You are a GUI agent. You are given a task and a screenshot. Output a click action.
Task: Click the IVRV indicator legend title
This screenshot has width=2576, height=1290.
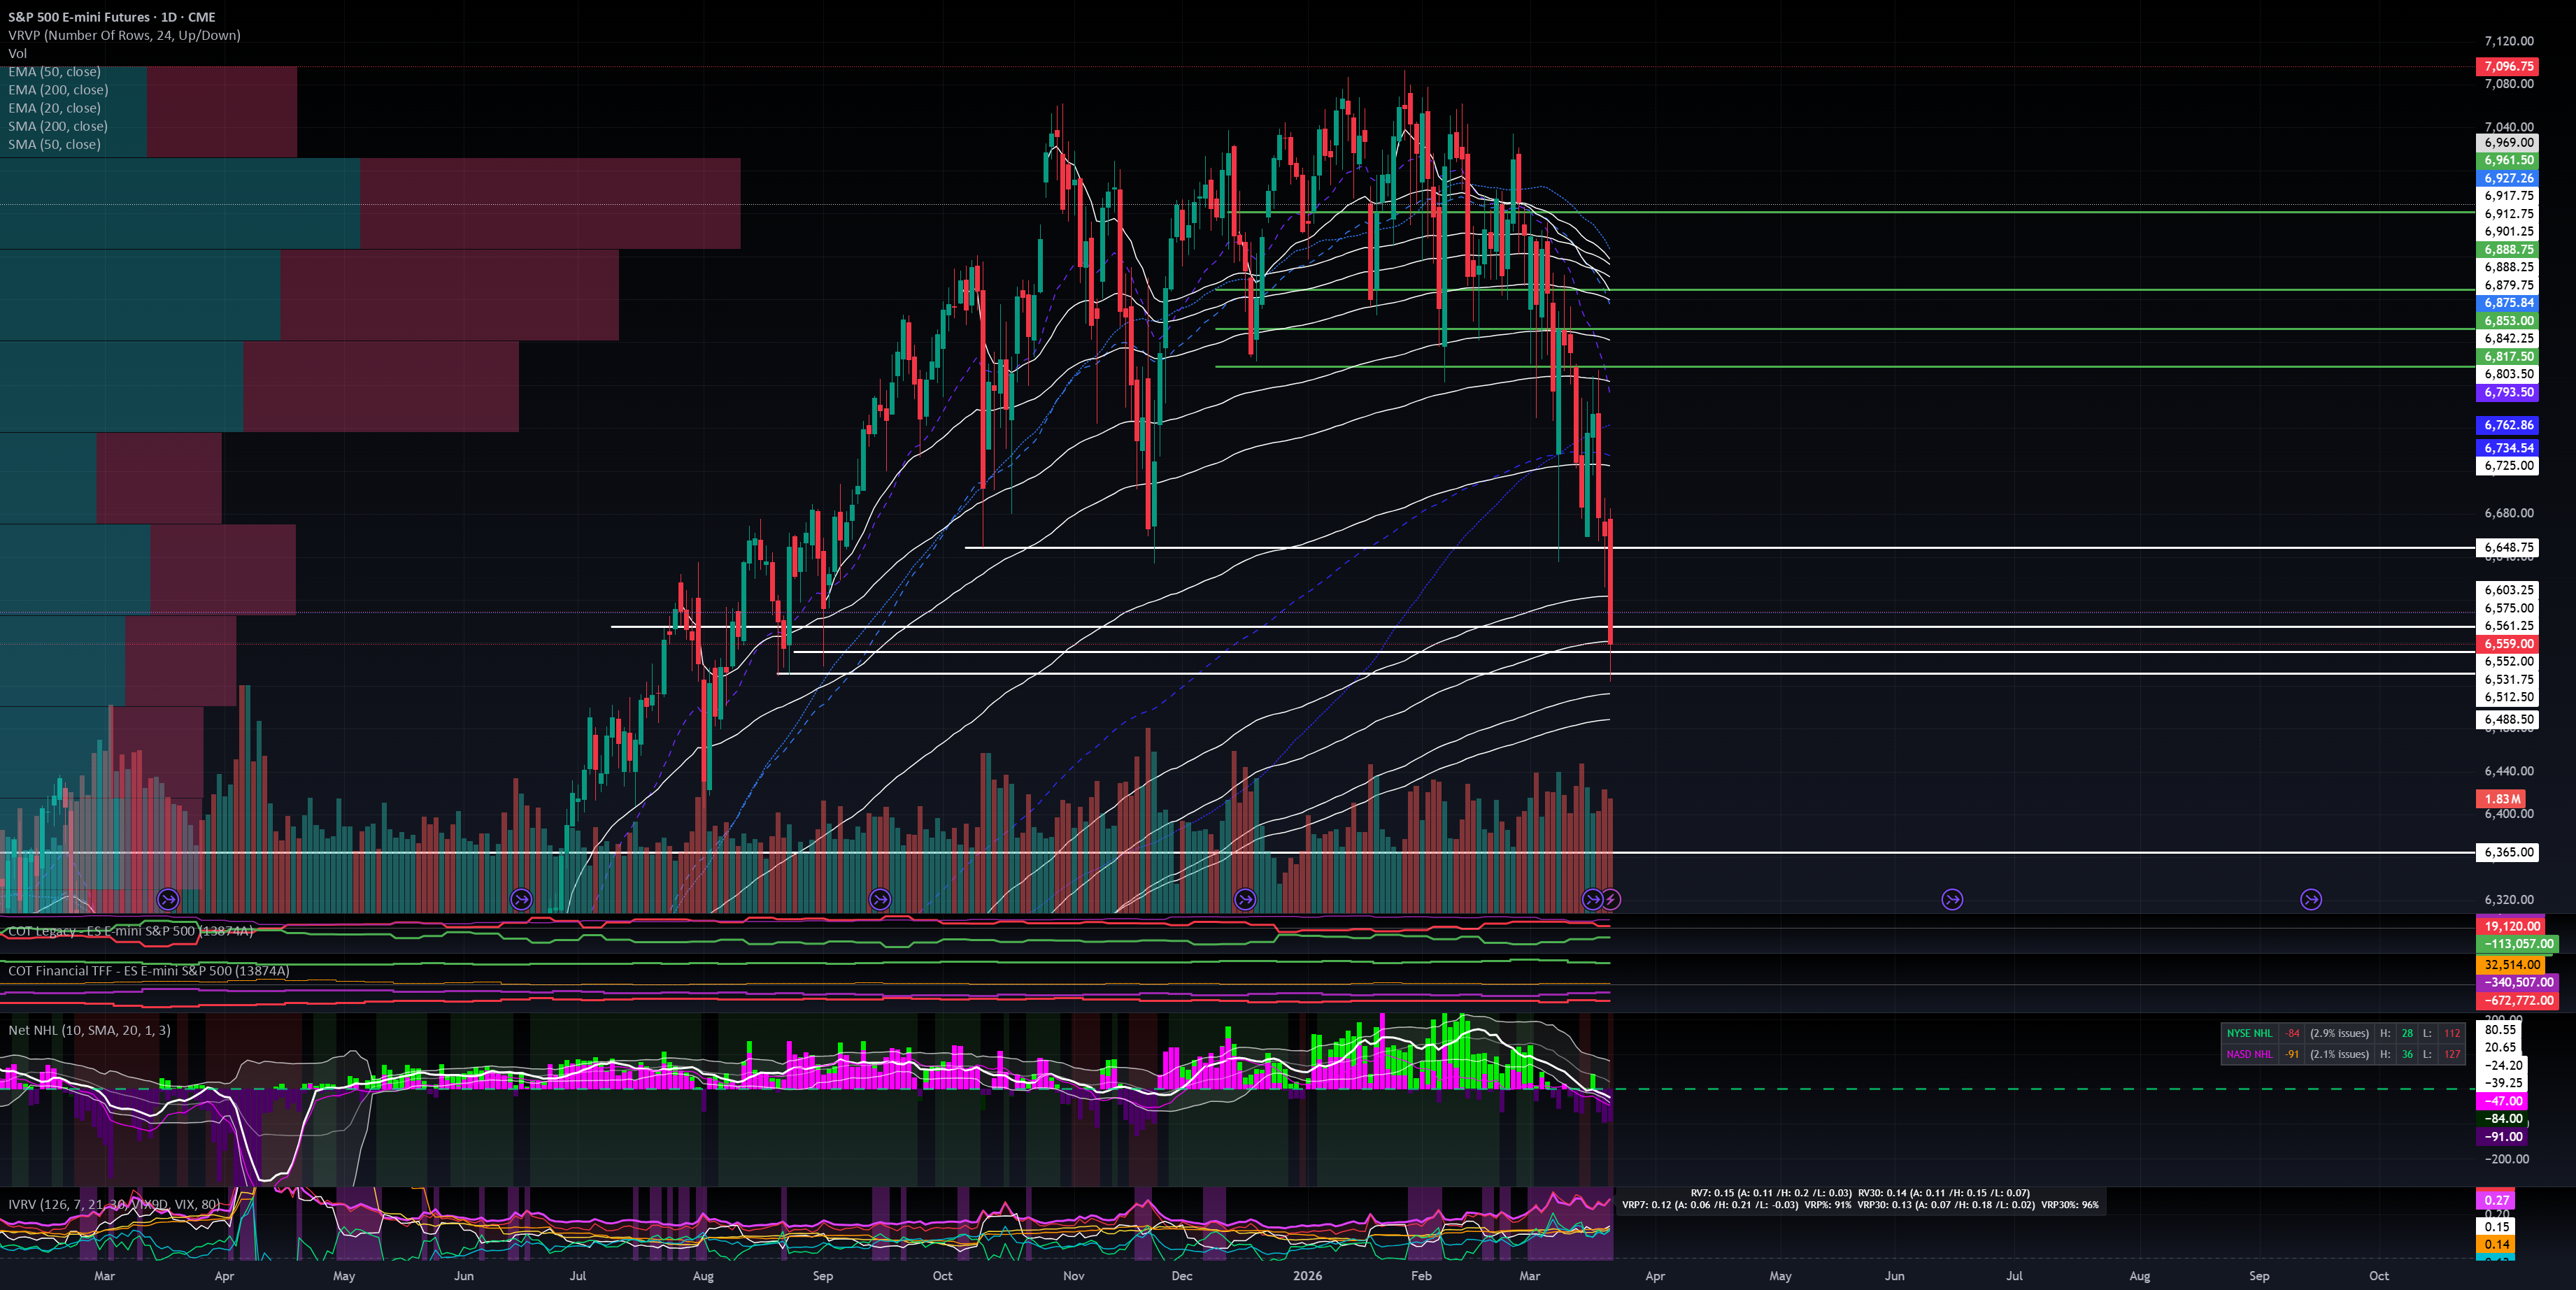[x=114, y=1204]
